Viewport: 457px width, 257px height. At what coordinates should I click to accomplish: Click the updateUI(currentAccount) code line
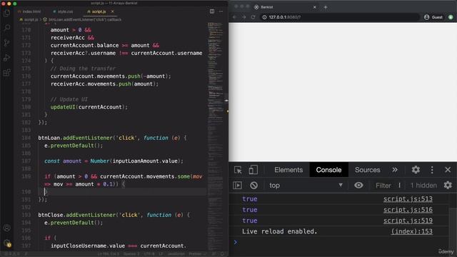pyautogui.click(x=89, y=107)
